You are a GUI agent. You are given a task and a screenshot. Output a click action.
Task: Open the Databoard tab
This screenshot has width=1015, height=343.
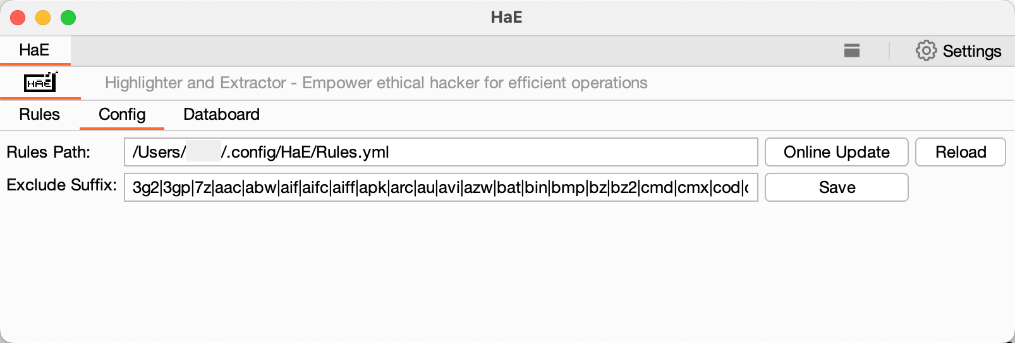pos(221,114)
